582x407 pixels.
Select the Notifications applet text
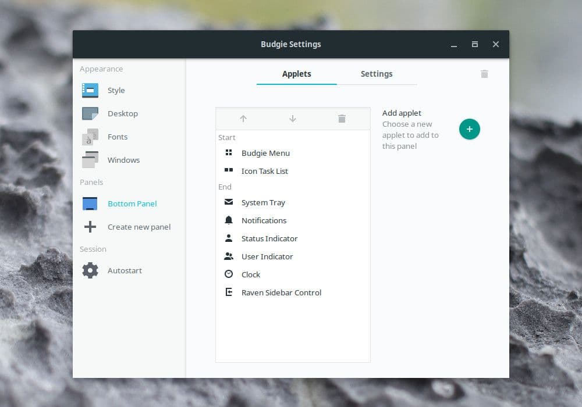point(264,220)
